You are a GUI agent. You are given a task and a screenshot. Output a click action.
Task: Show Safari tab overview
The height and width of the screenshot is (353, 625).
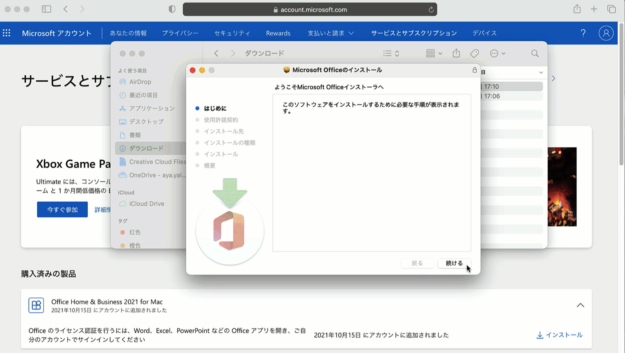tap(611, 9)
